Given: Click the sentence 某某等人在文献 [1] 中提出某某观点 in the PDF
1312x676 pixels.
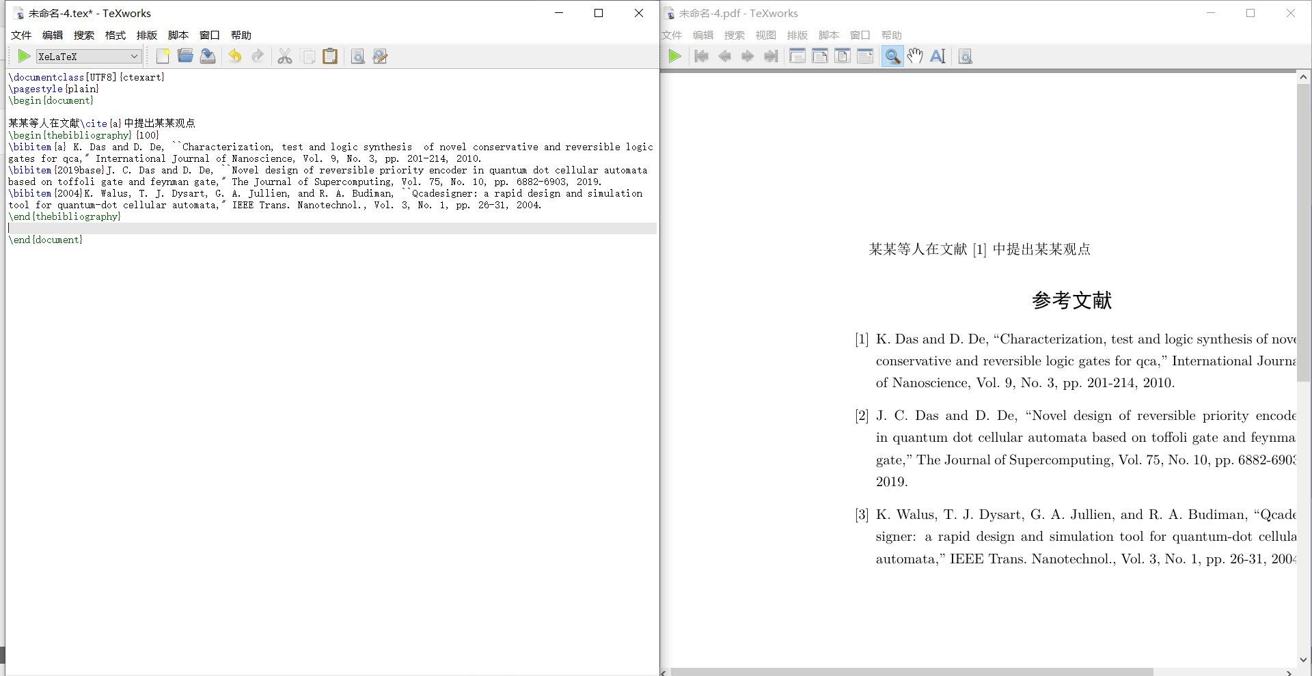Looking at the screenshot, I should 979,249.
